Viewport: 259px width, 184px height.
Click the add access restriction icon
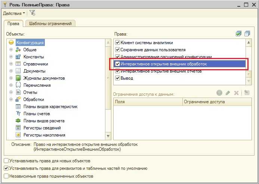coord(219,93)
